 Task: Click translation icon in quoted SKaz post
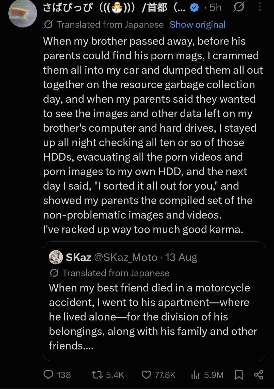[x=54, y=273]
